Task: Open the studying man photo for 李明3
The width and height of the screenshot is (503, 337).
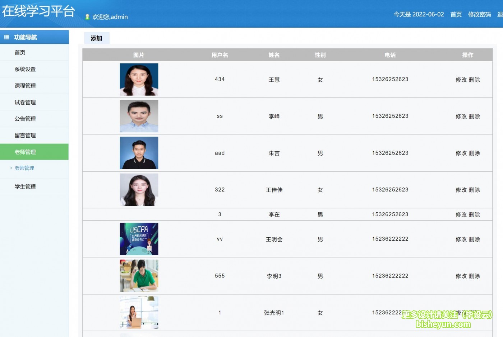Action: click(x=139, y=276)
